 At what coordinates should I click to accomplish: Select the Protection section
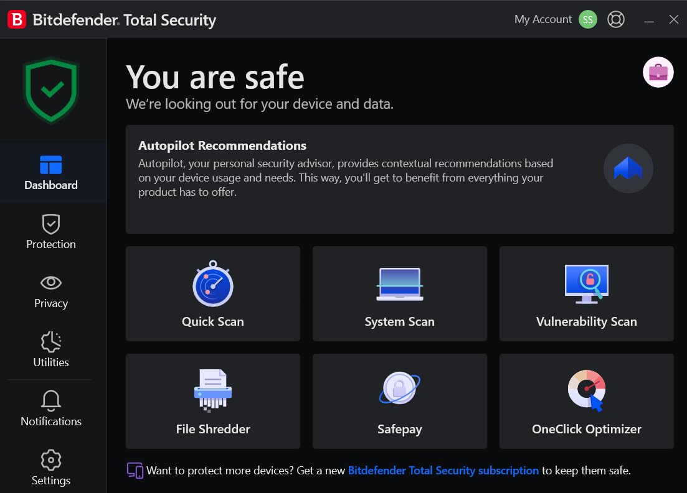tap(50, 232)
